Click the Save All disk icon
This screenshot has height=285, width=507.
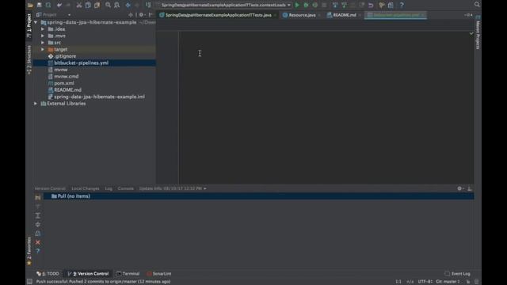point(39,5)
